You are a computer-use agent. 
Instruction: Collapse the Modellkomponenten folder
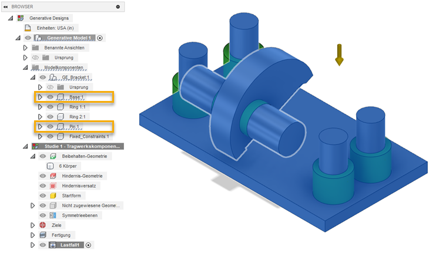point(25,68)
